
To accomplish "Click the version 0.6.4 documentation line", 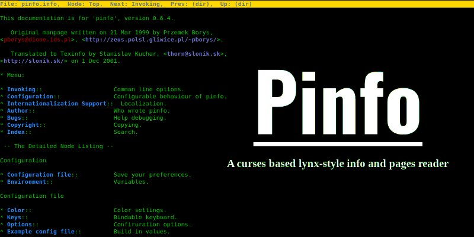I will pyautogui.click(x=87, y=18).
